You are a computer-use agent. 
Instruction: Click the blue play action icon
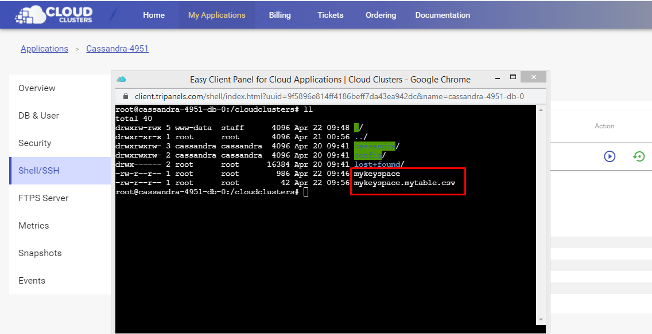pos(610,156)
